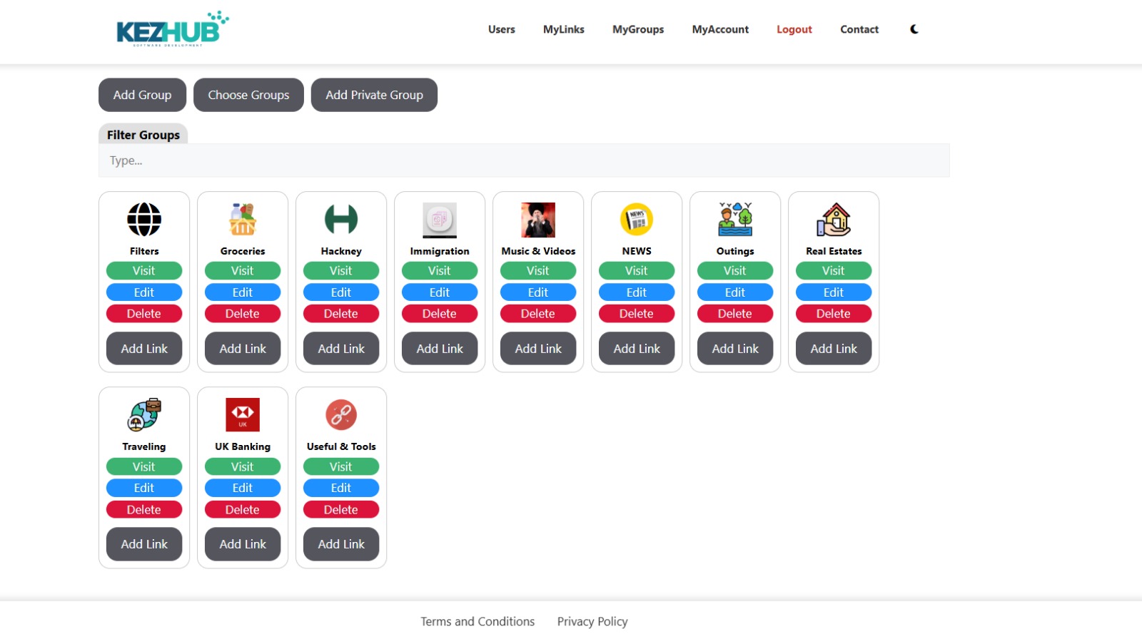Viewport: 1142px width, 639px height.
Task: Visit the Outings group
Action: click(735, 271)
